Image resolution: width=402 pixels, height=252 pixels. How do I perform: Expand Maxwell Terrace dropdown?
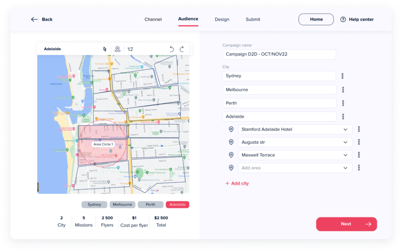pyautogui.click(x=345, y=155)
